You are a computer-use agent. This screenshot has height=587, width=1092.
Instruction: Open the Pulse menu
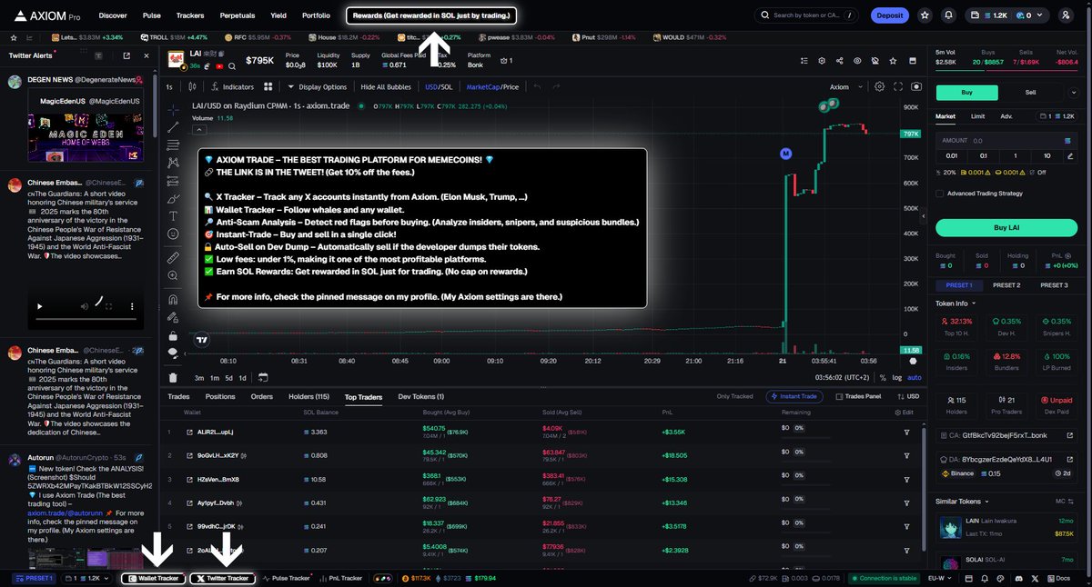(152, 15)
